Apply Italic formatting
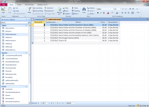The width and height of the screenshot is (149, 107). (101, 13)
